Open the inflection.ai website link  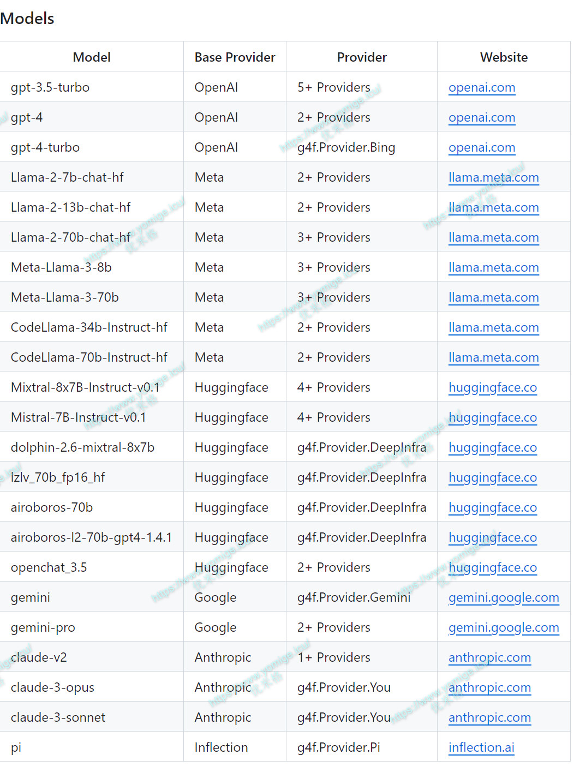point(481,748)
